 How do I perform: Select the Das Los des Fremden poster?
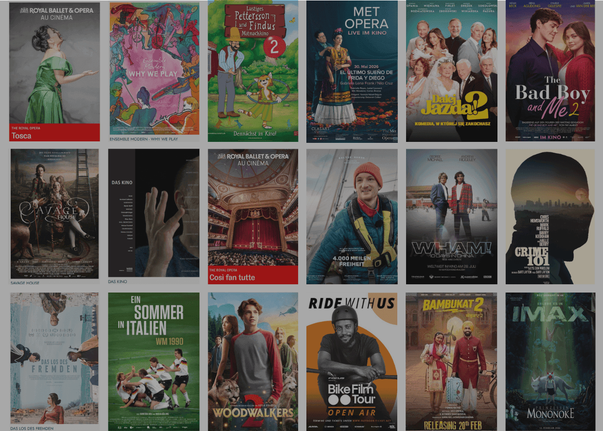click(55, 358)
